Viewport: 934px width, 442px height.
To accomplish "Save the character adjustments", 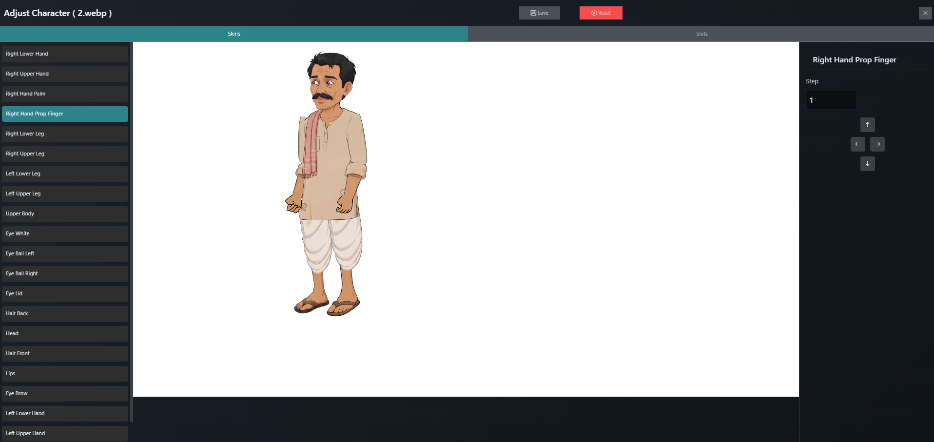I will [539, 13].
